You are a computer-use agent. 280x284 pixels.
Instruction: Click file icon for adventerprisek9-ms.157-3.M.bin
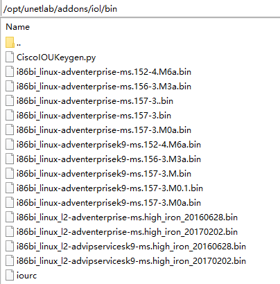[10, 173]
